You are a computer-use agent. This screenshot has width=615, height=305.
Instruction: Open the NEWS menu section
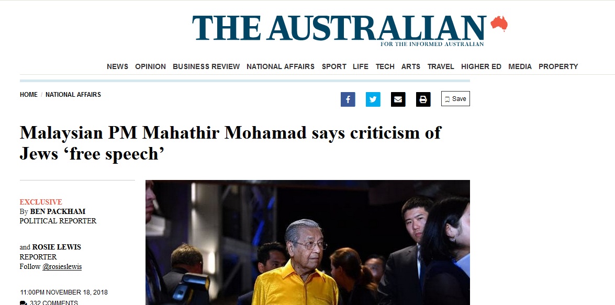pyautogui.click(x=117, y=66)
